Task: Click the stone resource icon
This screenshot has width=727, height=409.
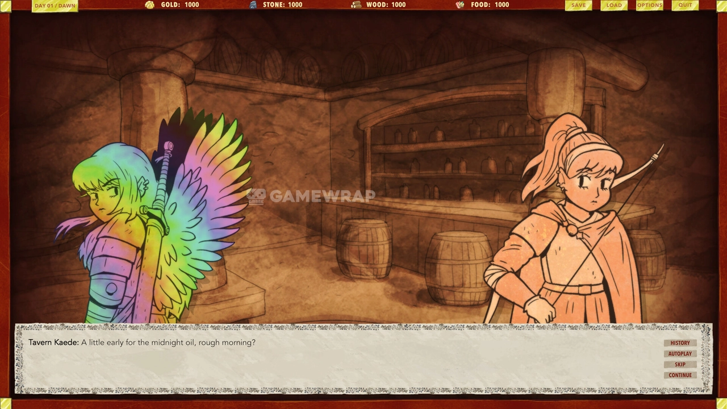Action: [x=253, y=5]
